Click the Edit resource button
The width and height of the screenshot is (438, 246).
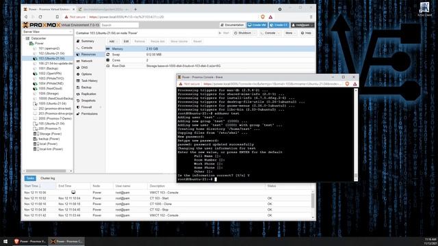click(126, 41)
